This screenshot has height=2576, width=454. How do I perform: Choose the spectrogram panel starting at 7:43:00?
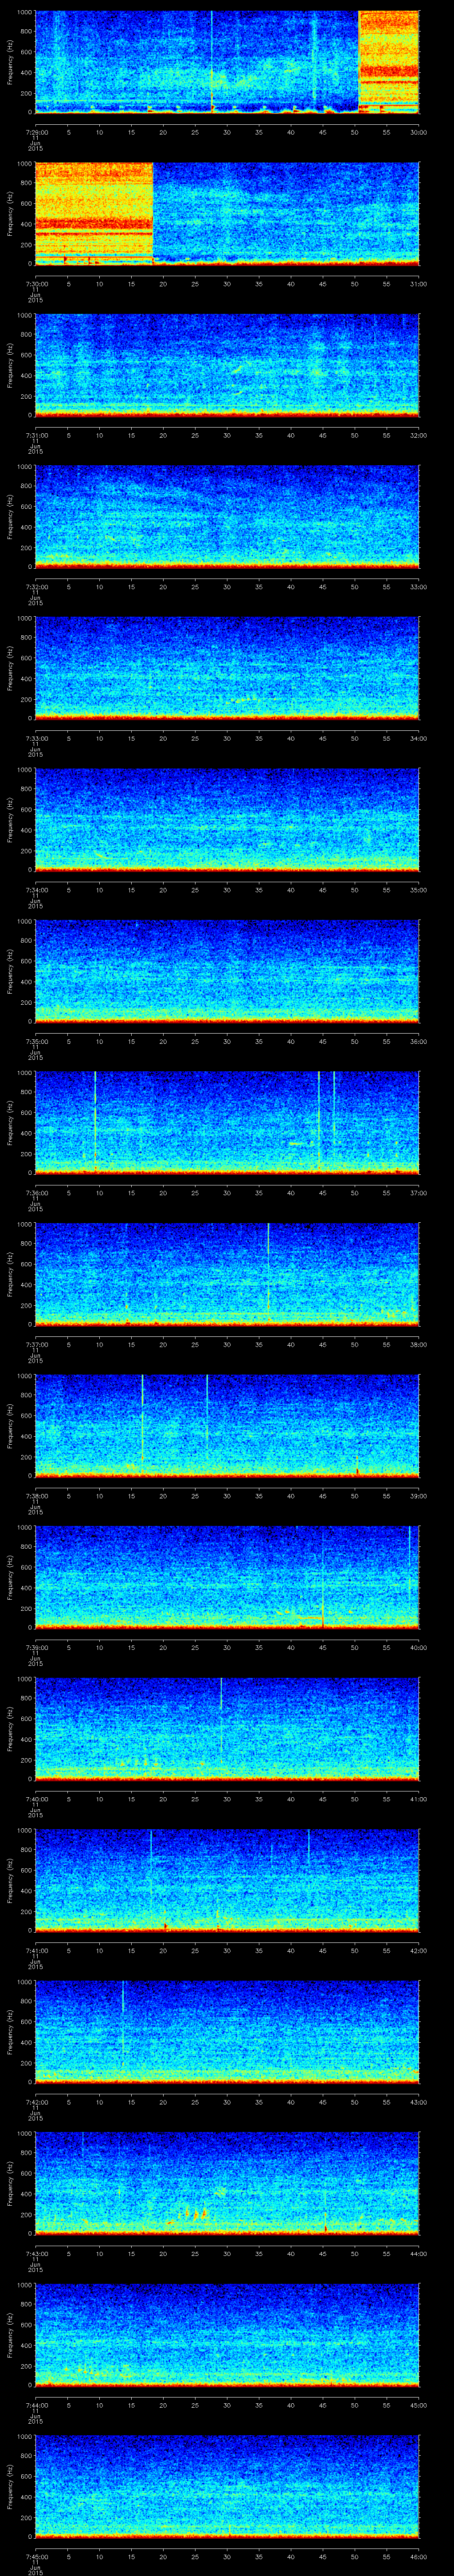tap(227, 2183)
